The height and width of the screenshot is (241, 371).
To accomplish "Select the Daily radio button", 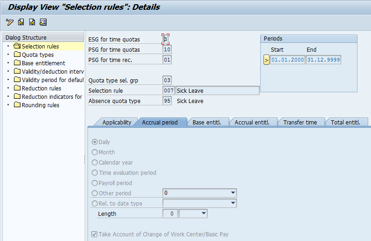I will (x=95, y=142).
